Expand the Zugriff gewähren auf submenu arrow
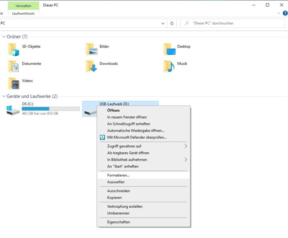The width and height of the screenshot is (288, 238). pos(186,146)
